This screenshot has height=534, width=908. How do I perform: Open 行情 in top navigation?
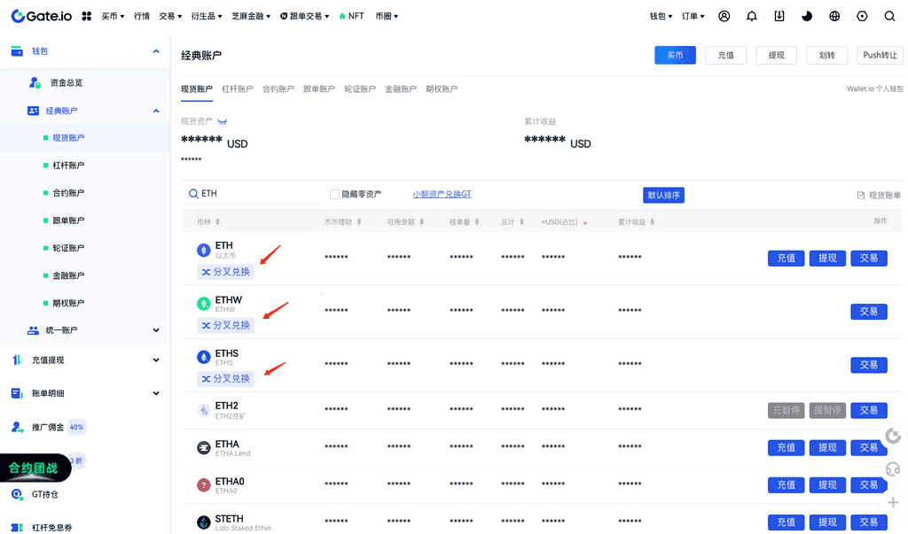click(141, 16)
